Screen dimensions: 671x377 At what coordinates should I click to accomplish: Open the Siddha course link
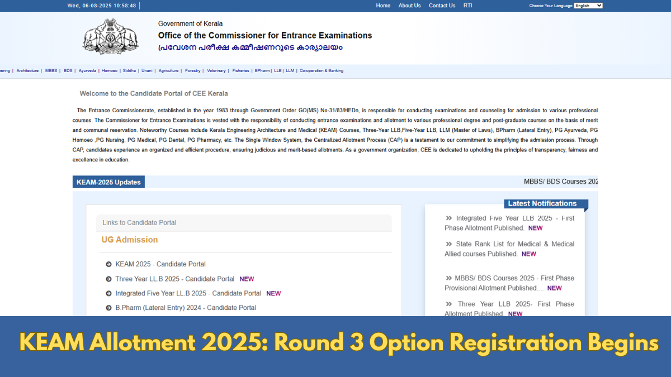[x=129, y=71]
